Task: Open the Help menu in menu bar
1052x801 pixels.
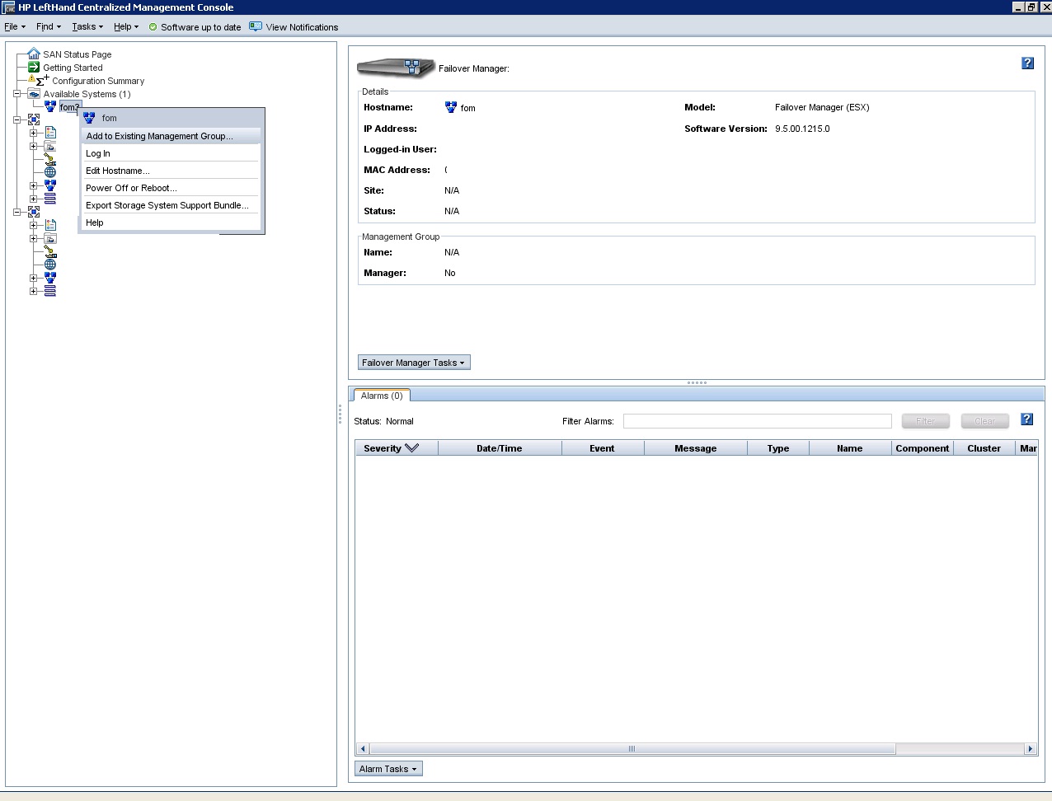Action: tap(126, 26)
